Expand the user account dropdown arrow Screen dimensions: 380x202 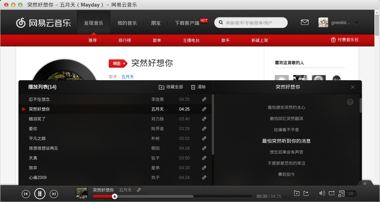357,23
